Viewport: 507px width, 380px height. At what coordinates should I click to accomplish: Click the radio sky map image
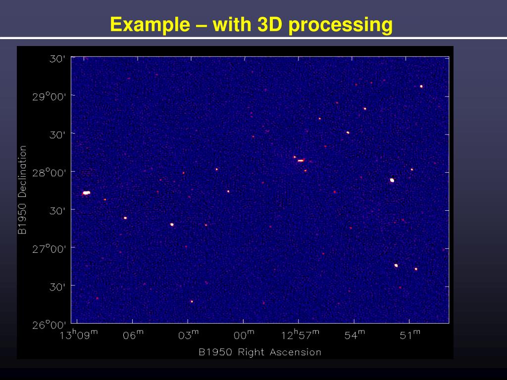point(260,190)
